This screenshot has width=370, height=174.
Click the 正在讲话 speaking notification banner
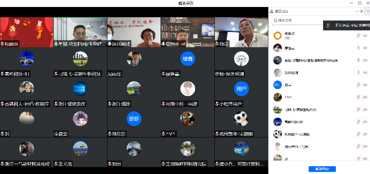tap(347, 25)
